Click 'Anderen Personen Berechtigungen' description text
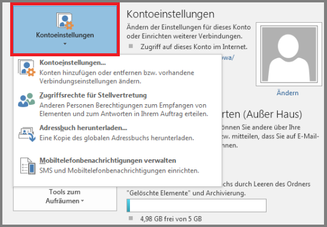This screenshot has width=327, height=227. [x=124, y=110]
